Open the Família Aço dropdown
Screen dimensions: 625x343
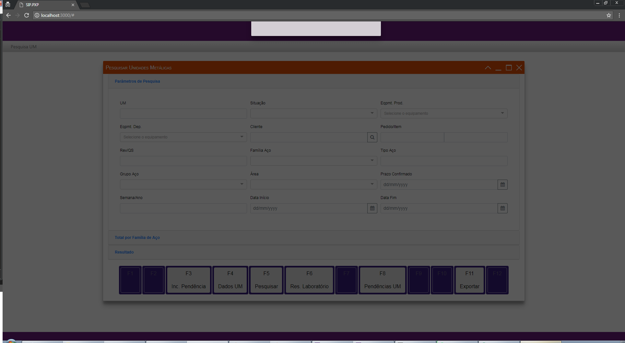(x=313, y=161)
